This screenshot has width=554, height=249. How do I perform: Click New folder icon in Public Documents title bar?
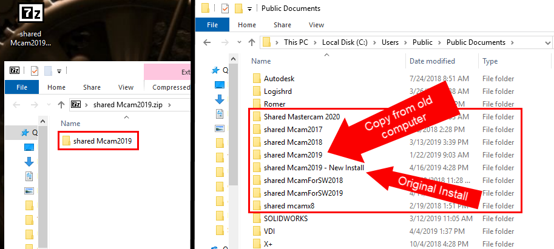239,8
